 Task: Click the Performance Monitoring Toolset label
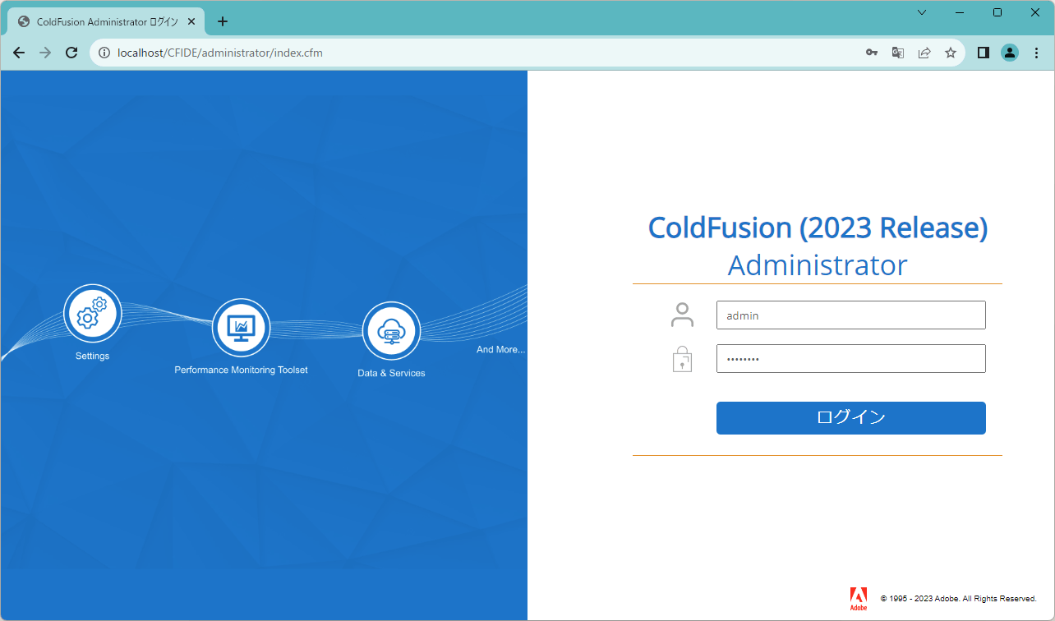[x=241, y=370]
